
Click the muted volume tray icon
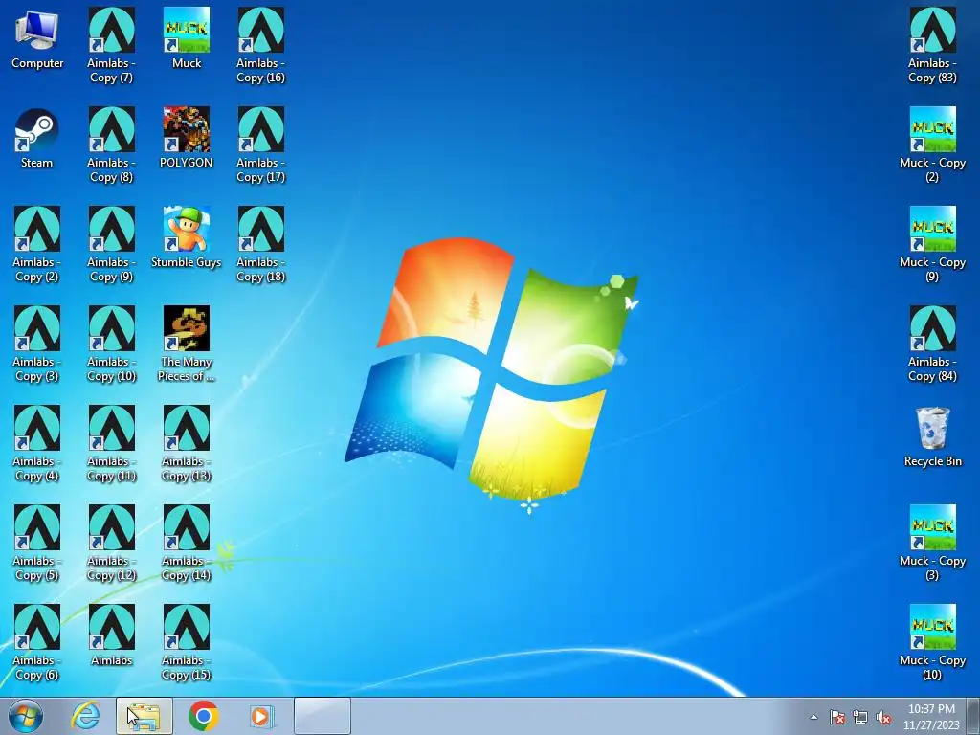pyautogui.click(x=883, y=717)
